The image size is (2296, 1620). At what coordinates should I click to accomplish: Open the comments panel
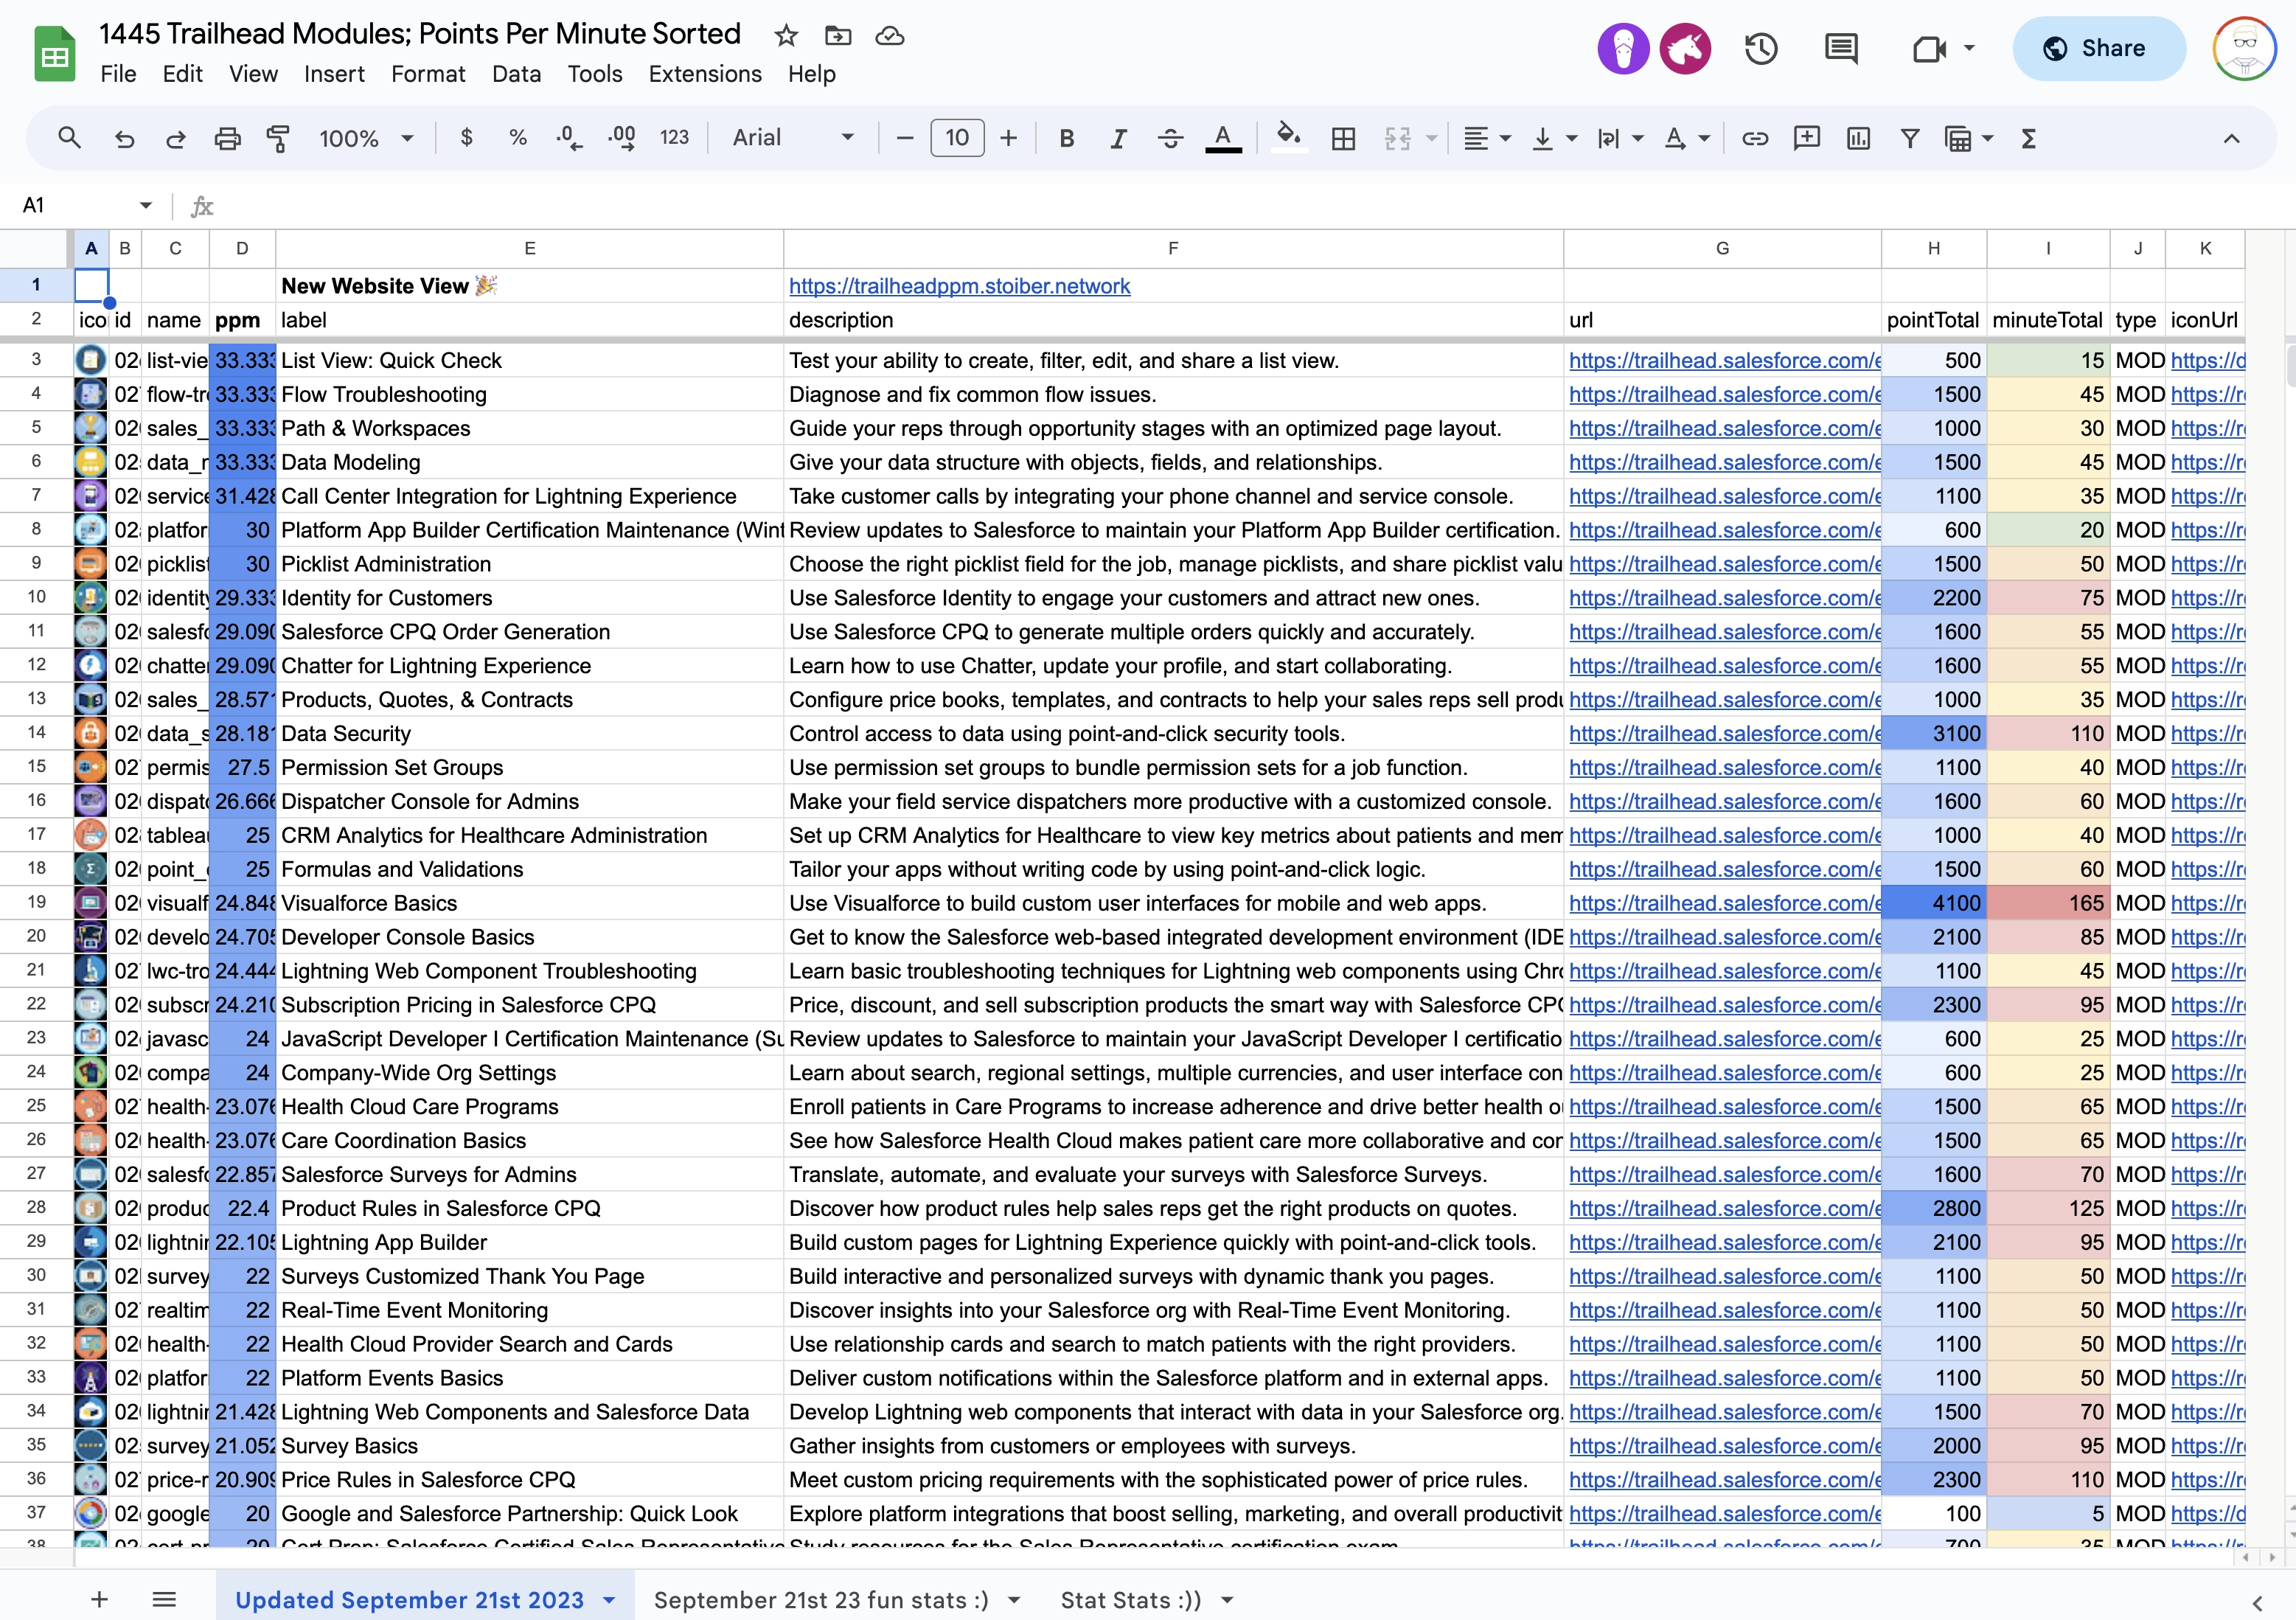[1841, 48]
